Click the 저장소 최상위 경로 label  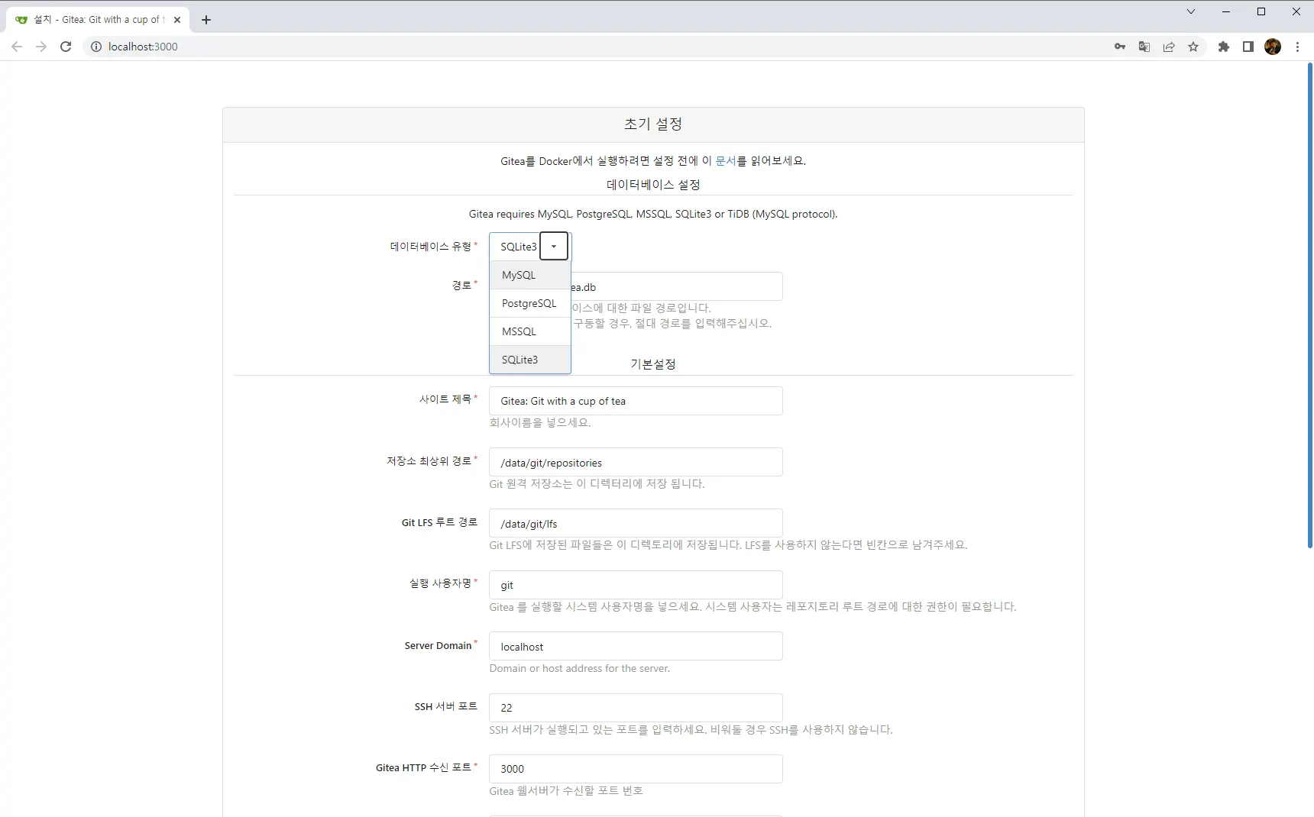coord(429,461)
